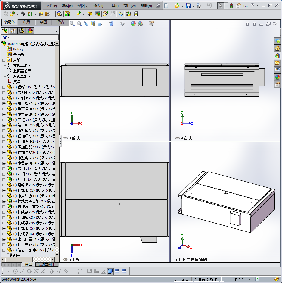The image size is (282, 283).
Task: Click the Previous View icon
Action: click(x=86, y=24)
